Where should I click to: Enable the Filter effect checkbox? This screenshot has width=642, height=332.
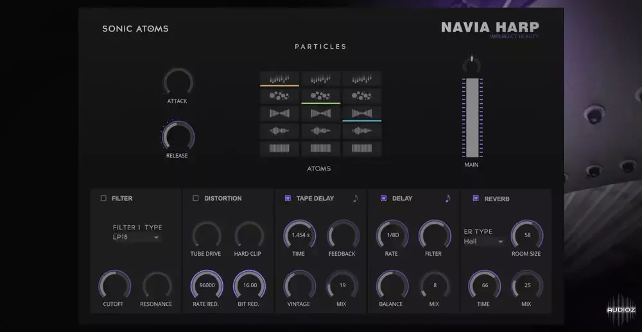click(103, 198)
